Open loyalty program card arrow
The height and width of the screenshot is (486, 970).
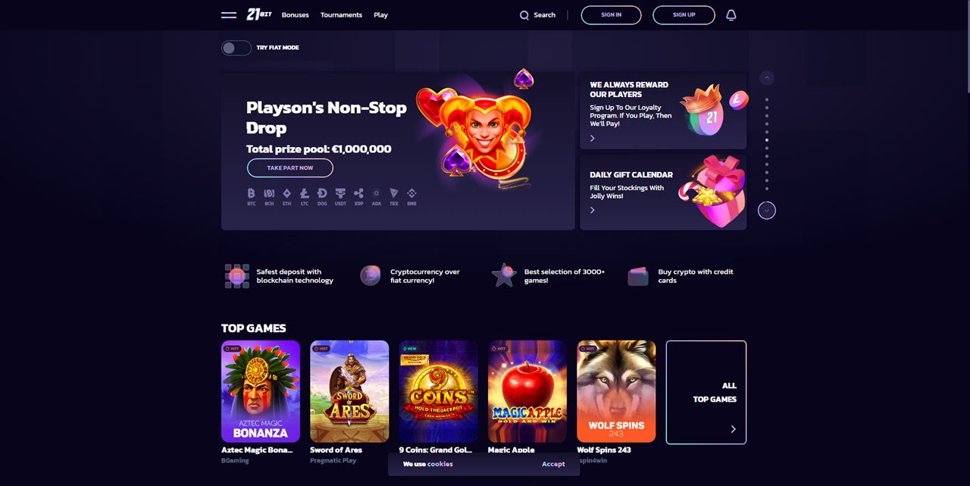coord(593,139)
